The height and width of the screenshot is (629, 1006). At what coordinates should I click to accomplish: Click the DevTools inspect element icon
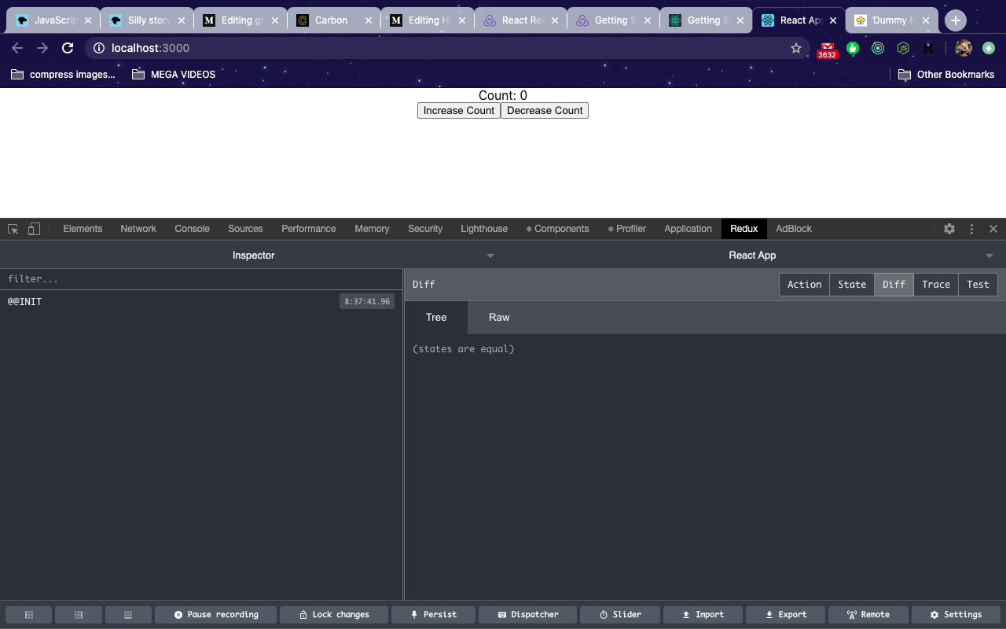(13, 229)
